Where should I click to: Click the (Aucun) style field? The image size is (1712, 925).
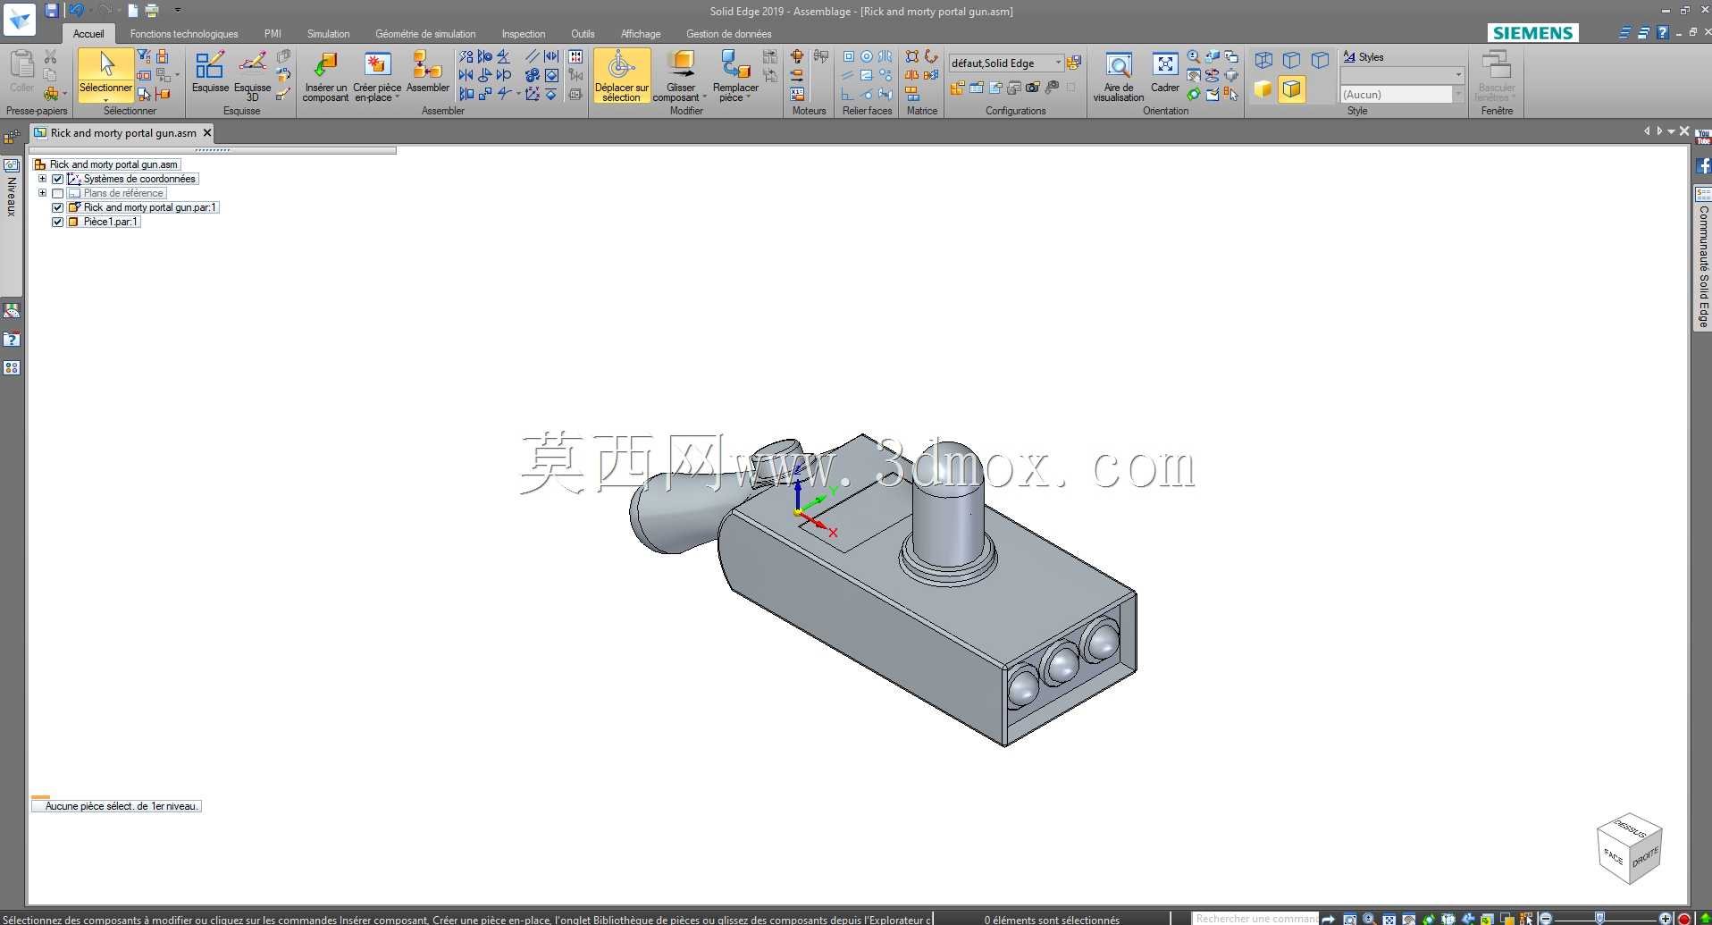pos(1396,94)
